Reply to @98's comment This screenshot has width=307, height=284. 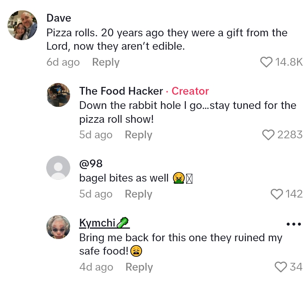(138, 194)
